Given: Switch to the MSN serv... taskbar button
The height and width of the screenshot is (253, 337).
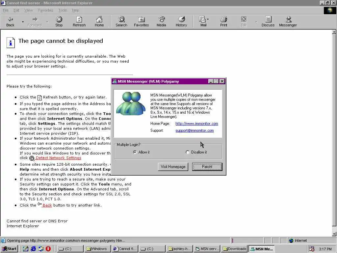Looking at the screenshot, I should [x=207, y=249].
